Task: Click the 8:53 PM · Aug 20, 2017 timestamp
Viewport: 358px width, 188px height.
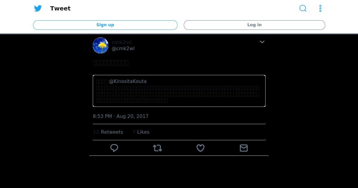Action: pos(121,116)
